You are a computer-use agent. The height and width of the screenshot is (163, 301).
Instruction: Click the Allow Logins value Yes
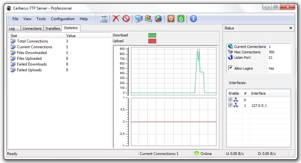271,68
